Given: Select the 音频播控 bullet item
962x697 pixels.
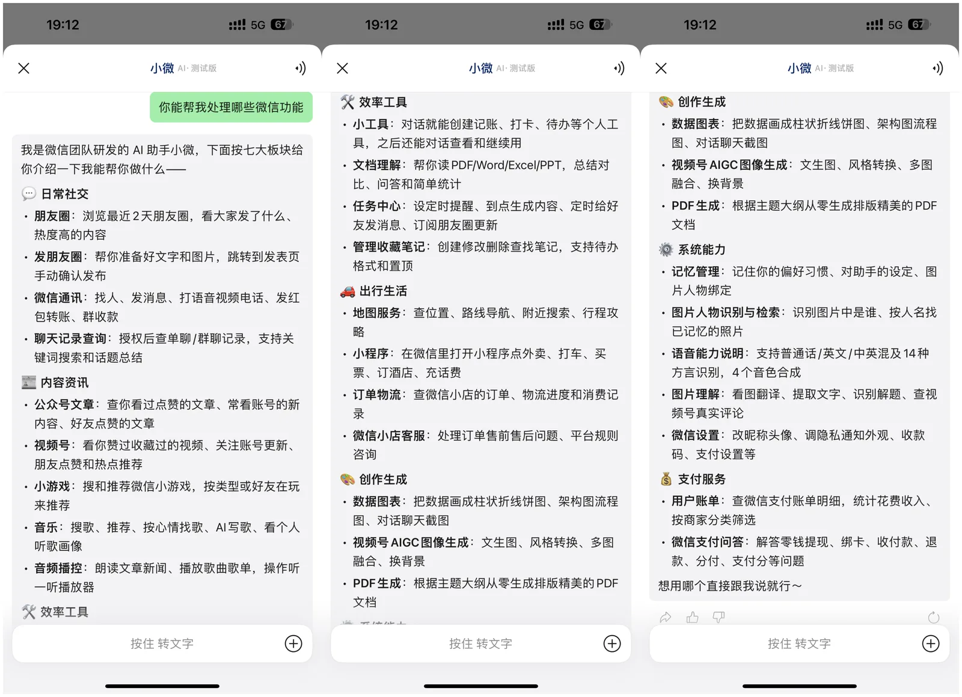Looking at the screenshot, I should click(x=162, y=577).
